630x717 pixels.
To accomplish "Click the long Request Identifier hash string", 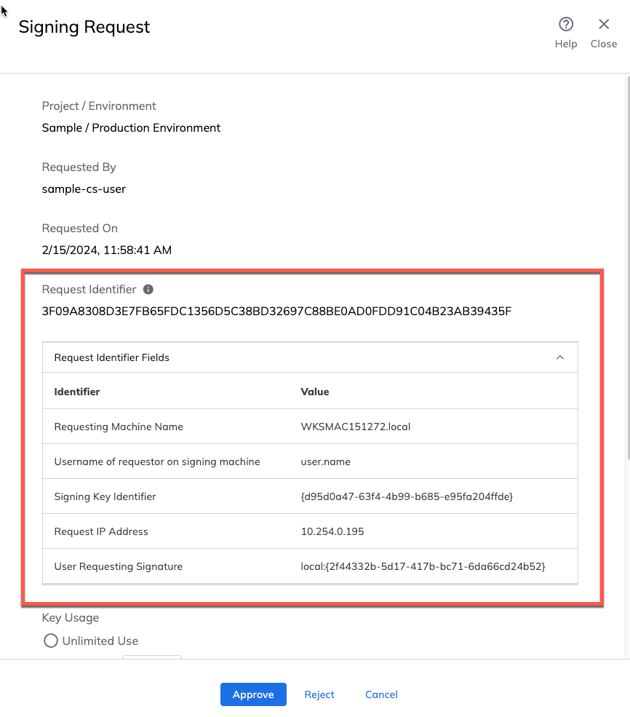I will 276,312.
